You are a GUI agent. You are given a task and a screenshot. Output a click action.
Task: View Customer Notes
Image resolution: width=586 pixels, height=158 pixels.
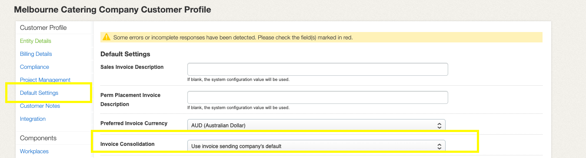(x=40, y=106)
